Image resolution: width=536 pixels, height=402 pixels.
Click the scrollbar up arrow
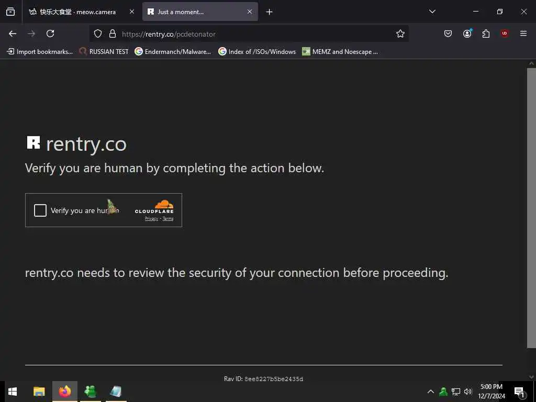pyautogui.click(x=531, y=63)
